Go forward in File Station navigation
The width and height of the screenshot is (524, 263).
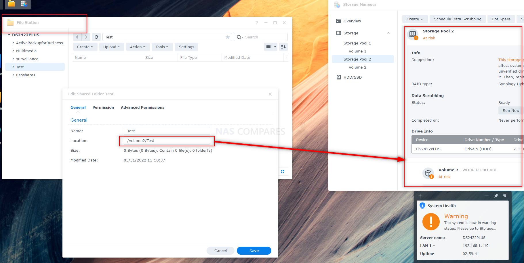coord(86,37)
